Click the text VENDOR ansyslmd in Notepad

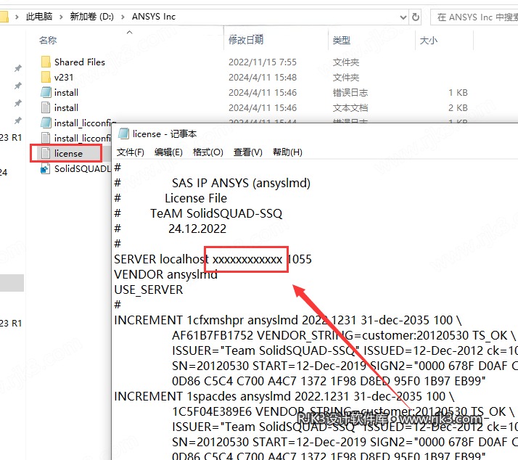pos(165,274)
